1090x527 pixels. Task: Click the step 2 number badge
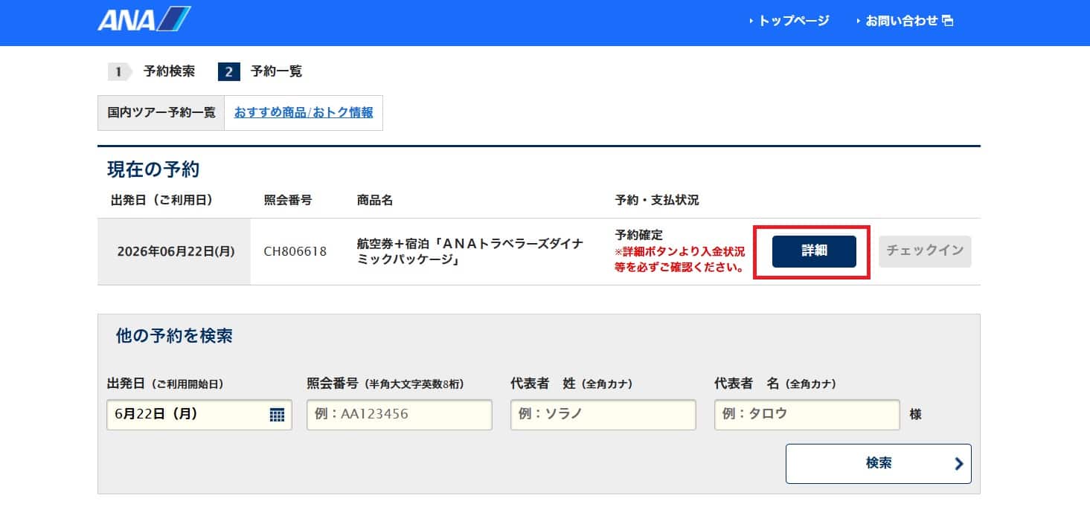click(228, 72)
